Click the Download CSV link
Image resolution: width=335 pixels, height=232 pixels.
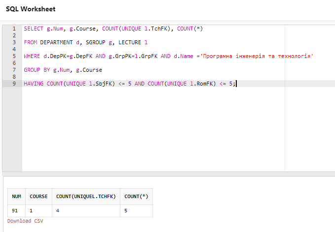[x=25, y=221]
